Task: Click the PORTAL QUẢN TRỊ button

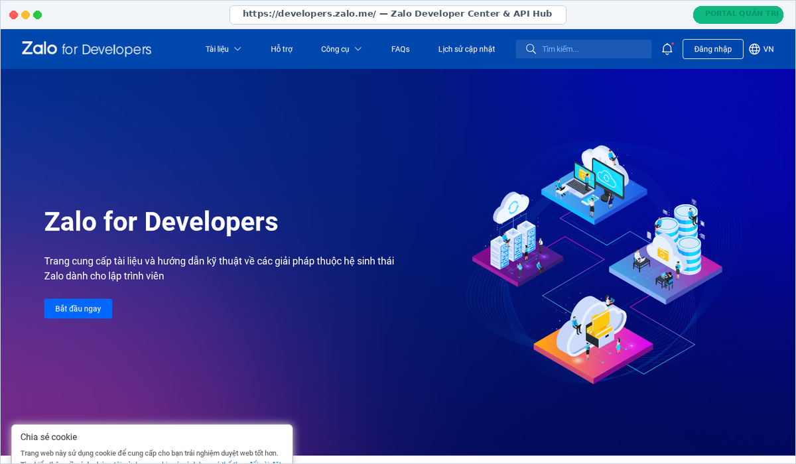Action: click(738, 15)
